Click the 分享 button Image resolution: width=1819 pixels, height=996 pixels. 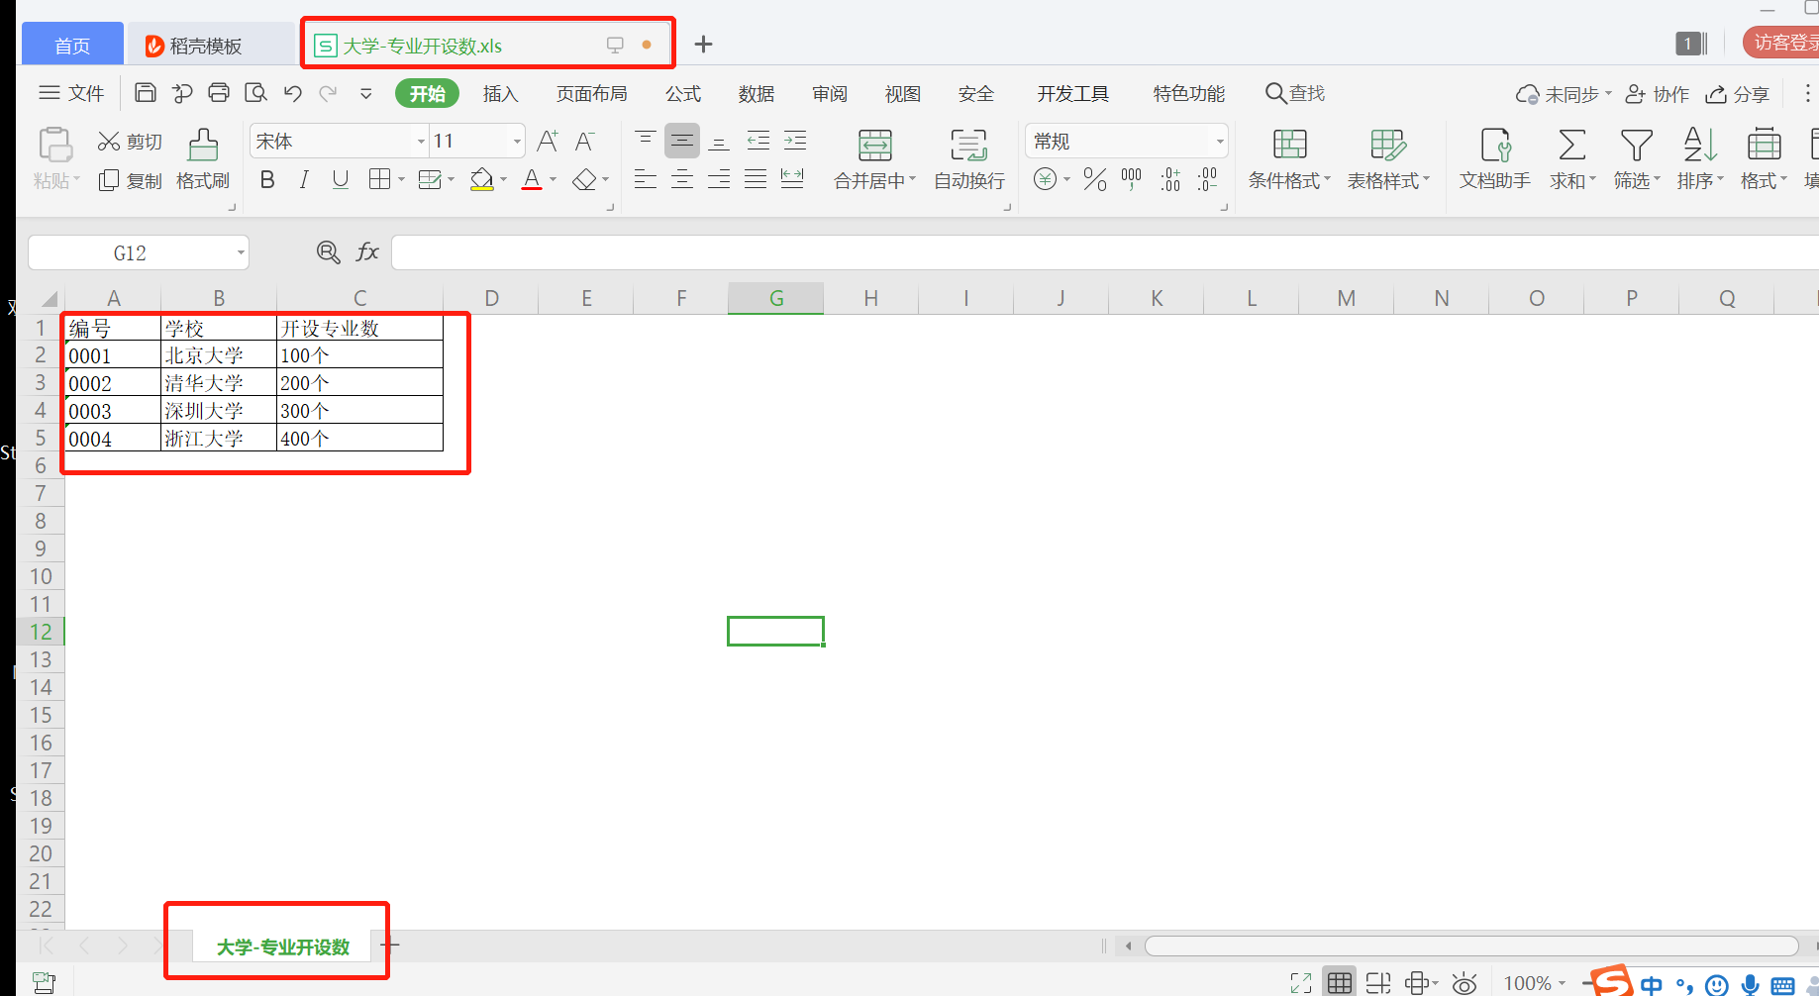pos(1737,94)
